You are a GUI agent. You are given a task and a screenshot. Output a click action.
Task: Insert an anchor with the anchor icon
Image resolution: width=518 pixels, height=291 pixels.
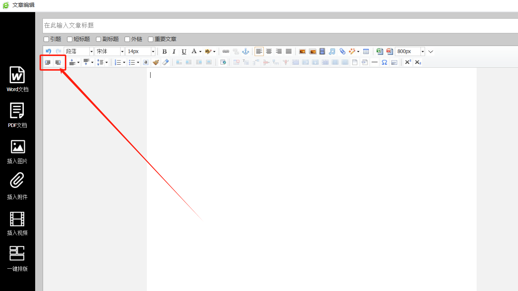pyautogui.click(x=245, y=52)
